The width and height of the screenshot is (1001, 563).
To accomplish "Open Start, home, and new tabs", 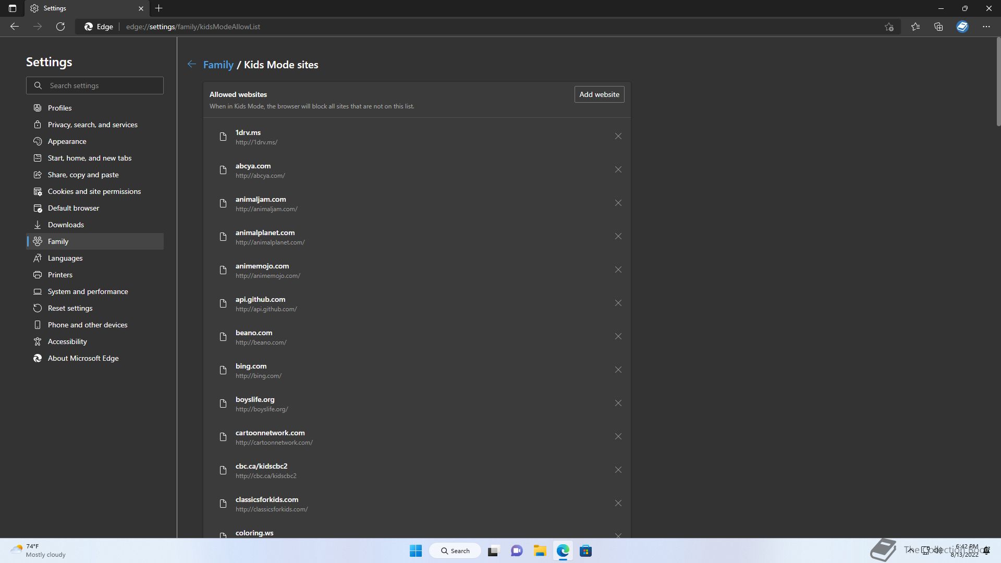I will pos(95,158).
